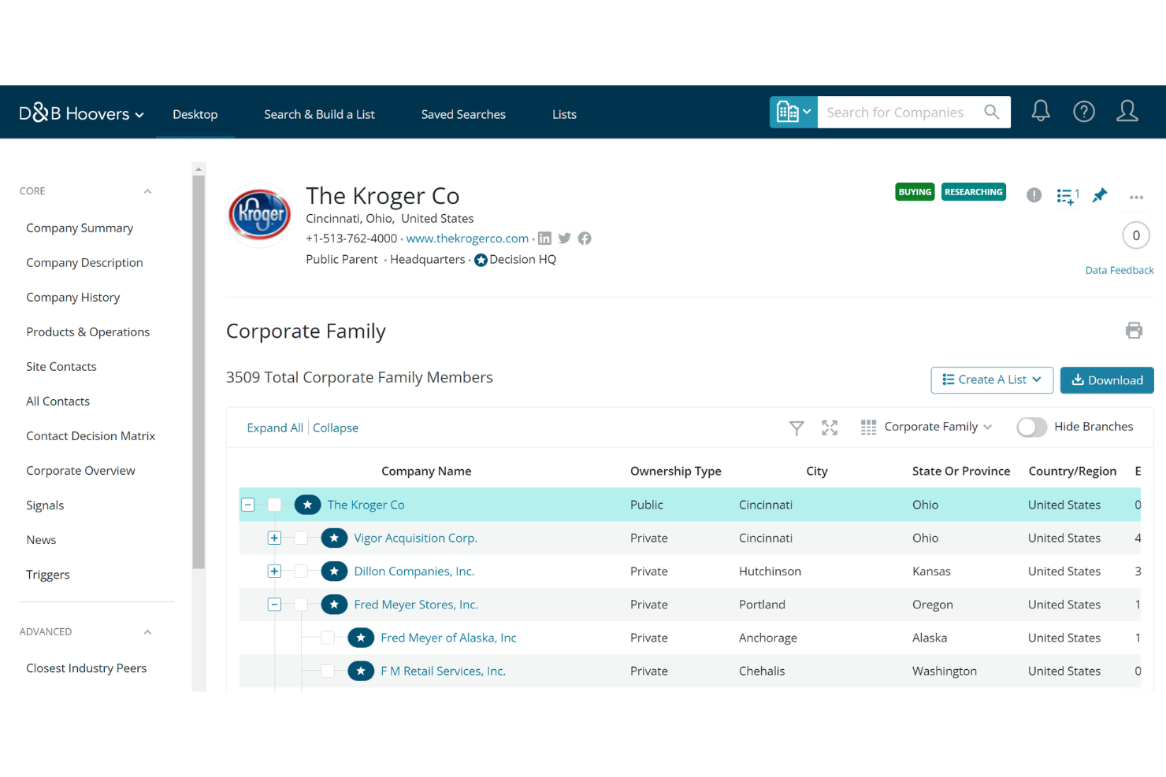
Task: Print the Corporate Family page
Action: click(x=1134, y=331)
